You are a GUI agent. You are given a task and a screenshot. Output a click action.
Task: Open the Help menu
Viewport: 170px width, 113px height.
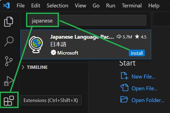pyautogui.click(x=154, y=5)
